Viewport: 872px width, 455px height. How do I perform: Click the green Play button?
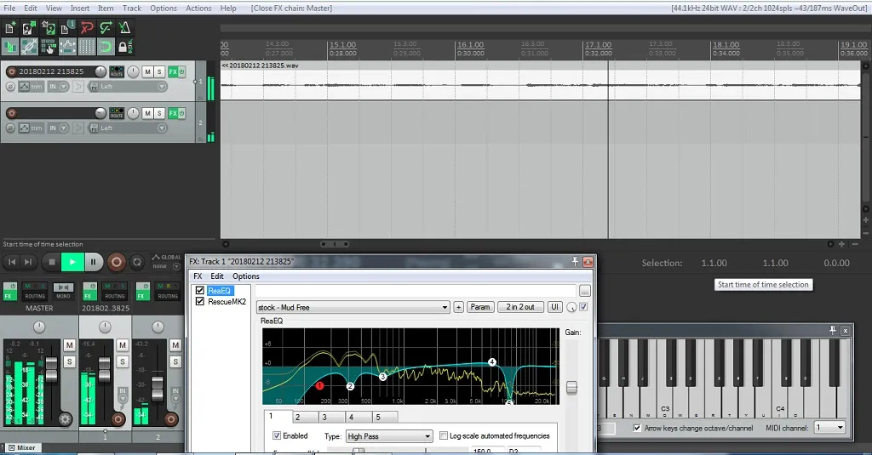pos(72,262)
